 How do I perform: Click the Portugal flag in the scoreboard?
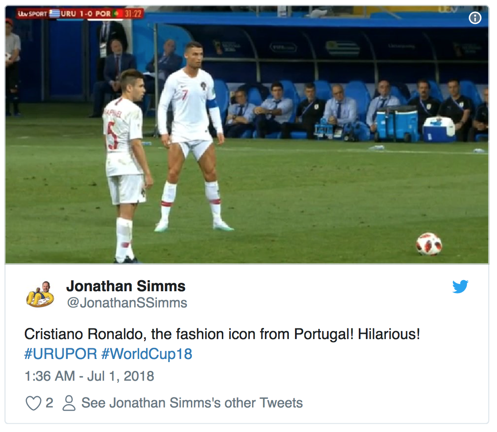[x=117, y=13]
